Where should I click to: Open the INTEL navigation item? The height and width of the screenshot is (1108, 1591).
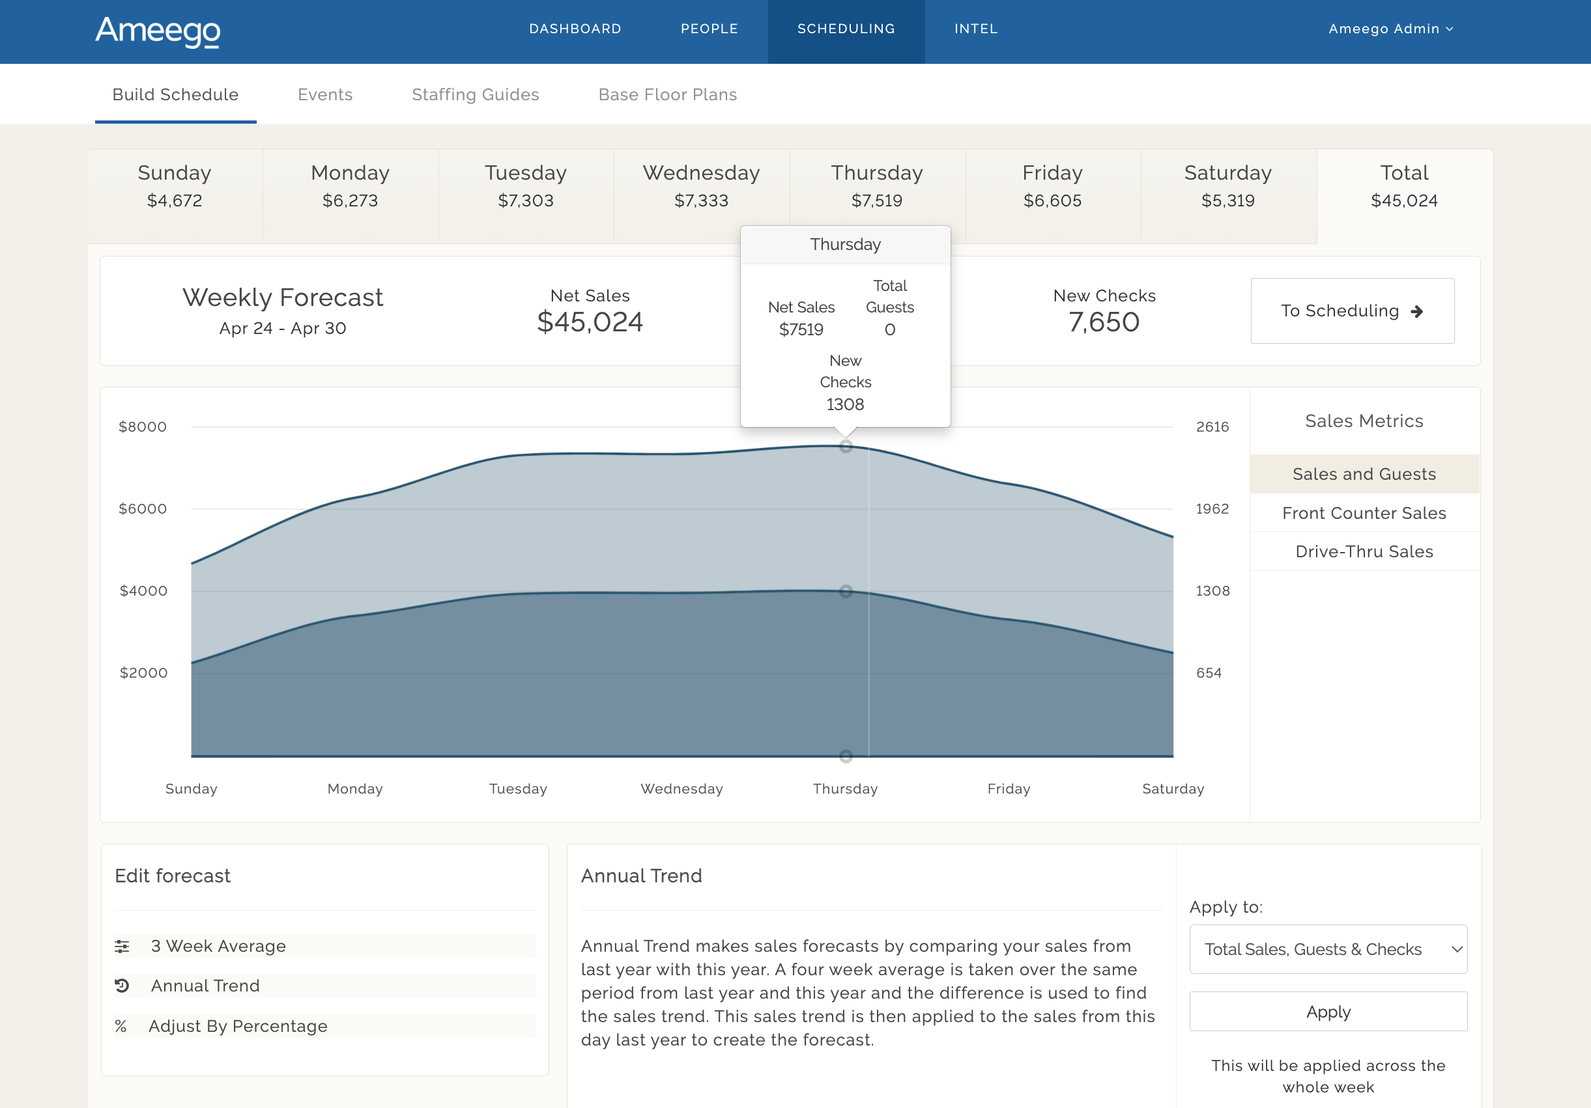click(x=976, y=29)
